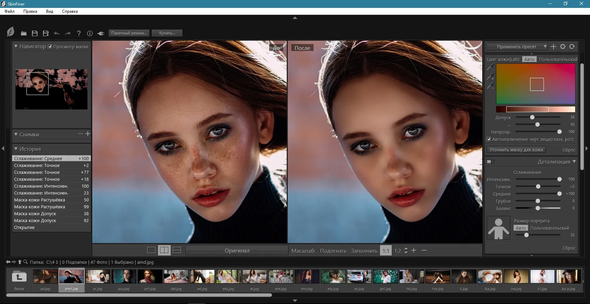Collapse the top toolbar with the up arrow
Viewport: 590px width, 304px height.
[295, 18]
